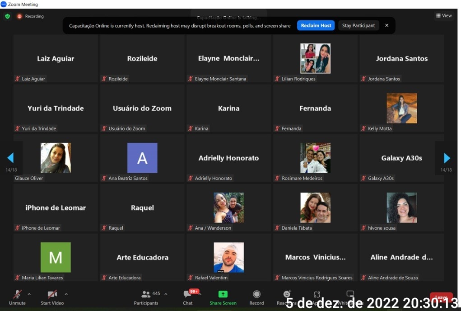Select Rafael Valentim's video tile
This screenshot has width=461, height=311.
[228, 257]
